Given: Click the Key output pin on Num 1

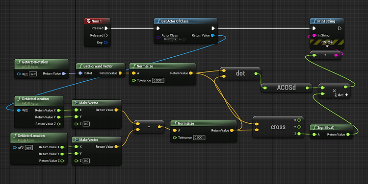Looking at the screenshot, I should click(105, 43).
